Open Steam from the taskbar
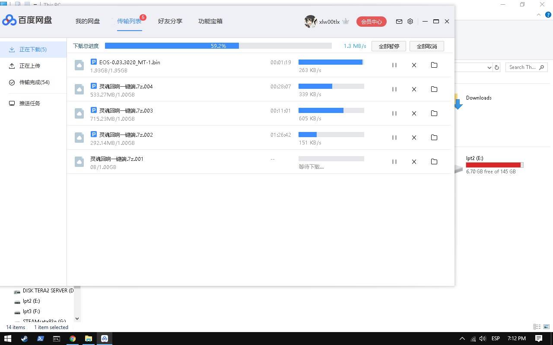The height and width of the screenshot is (345, 553). pos(24,339)
